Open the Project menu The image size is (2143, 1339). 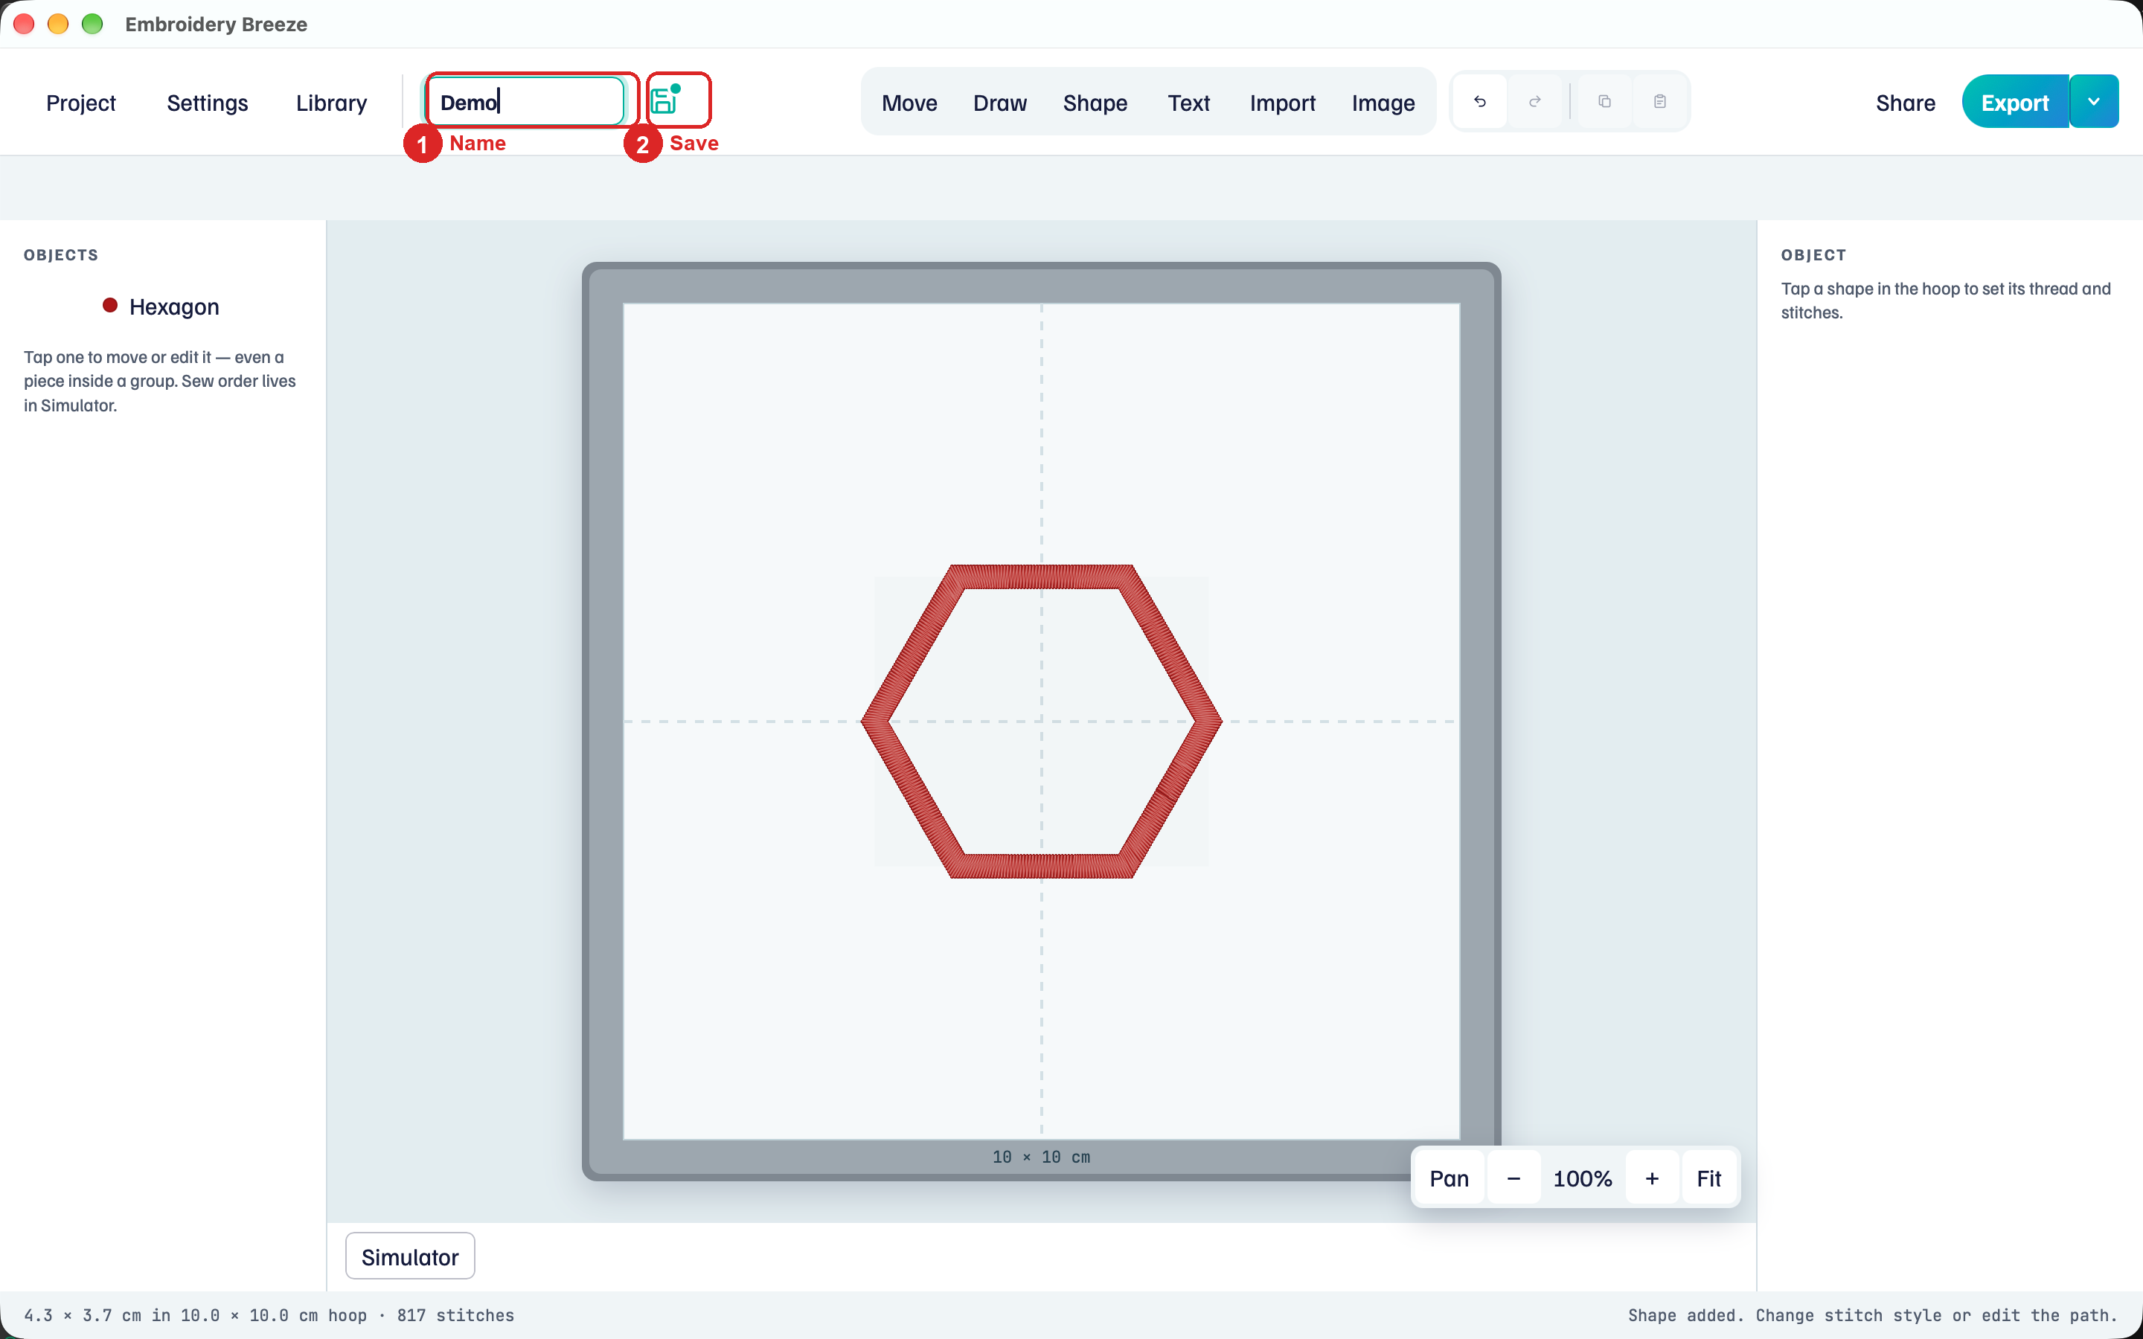[x=80, y=103]
